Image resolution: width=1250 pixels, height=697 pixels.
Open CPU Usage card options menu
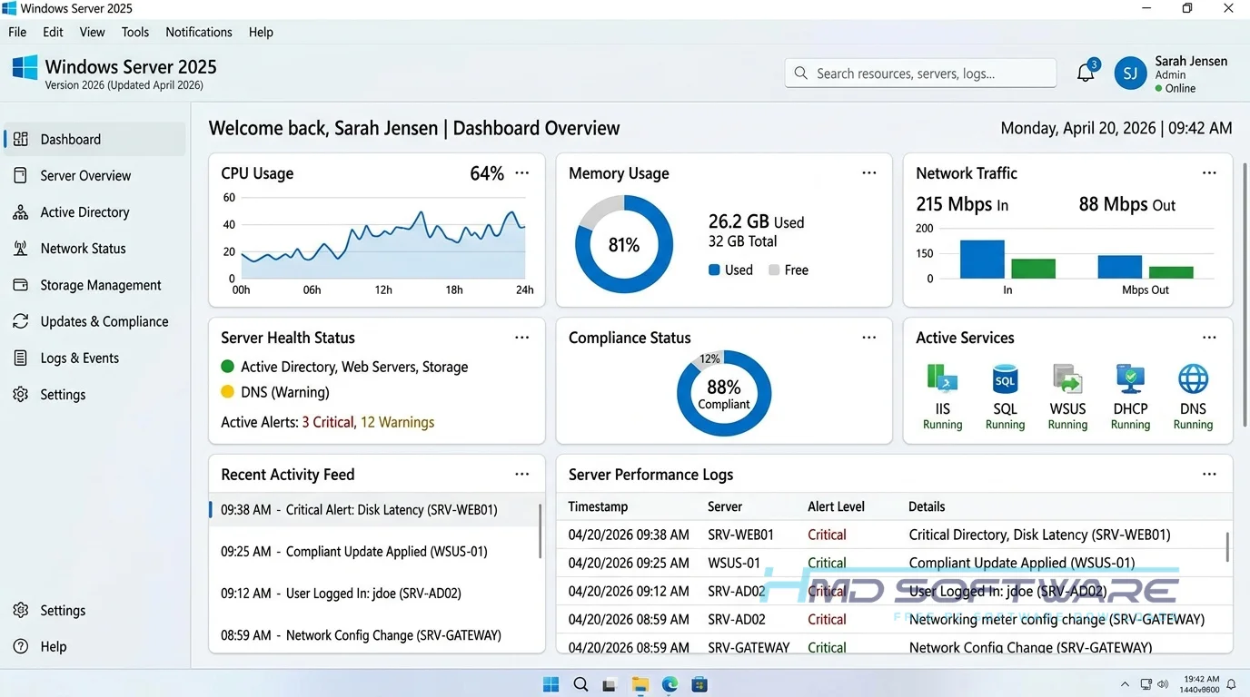pos(521,172)
